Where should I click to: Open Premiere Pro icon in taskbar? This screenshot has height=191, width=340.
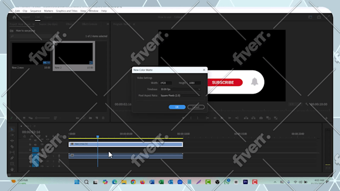coord(245,182)
